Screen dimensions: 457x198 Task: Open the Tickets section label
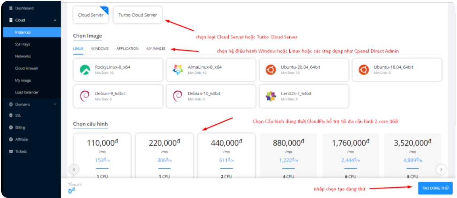21,151
